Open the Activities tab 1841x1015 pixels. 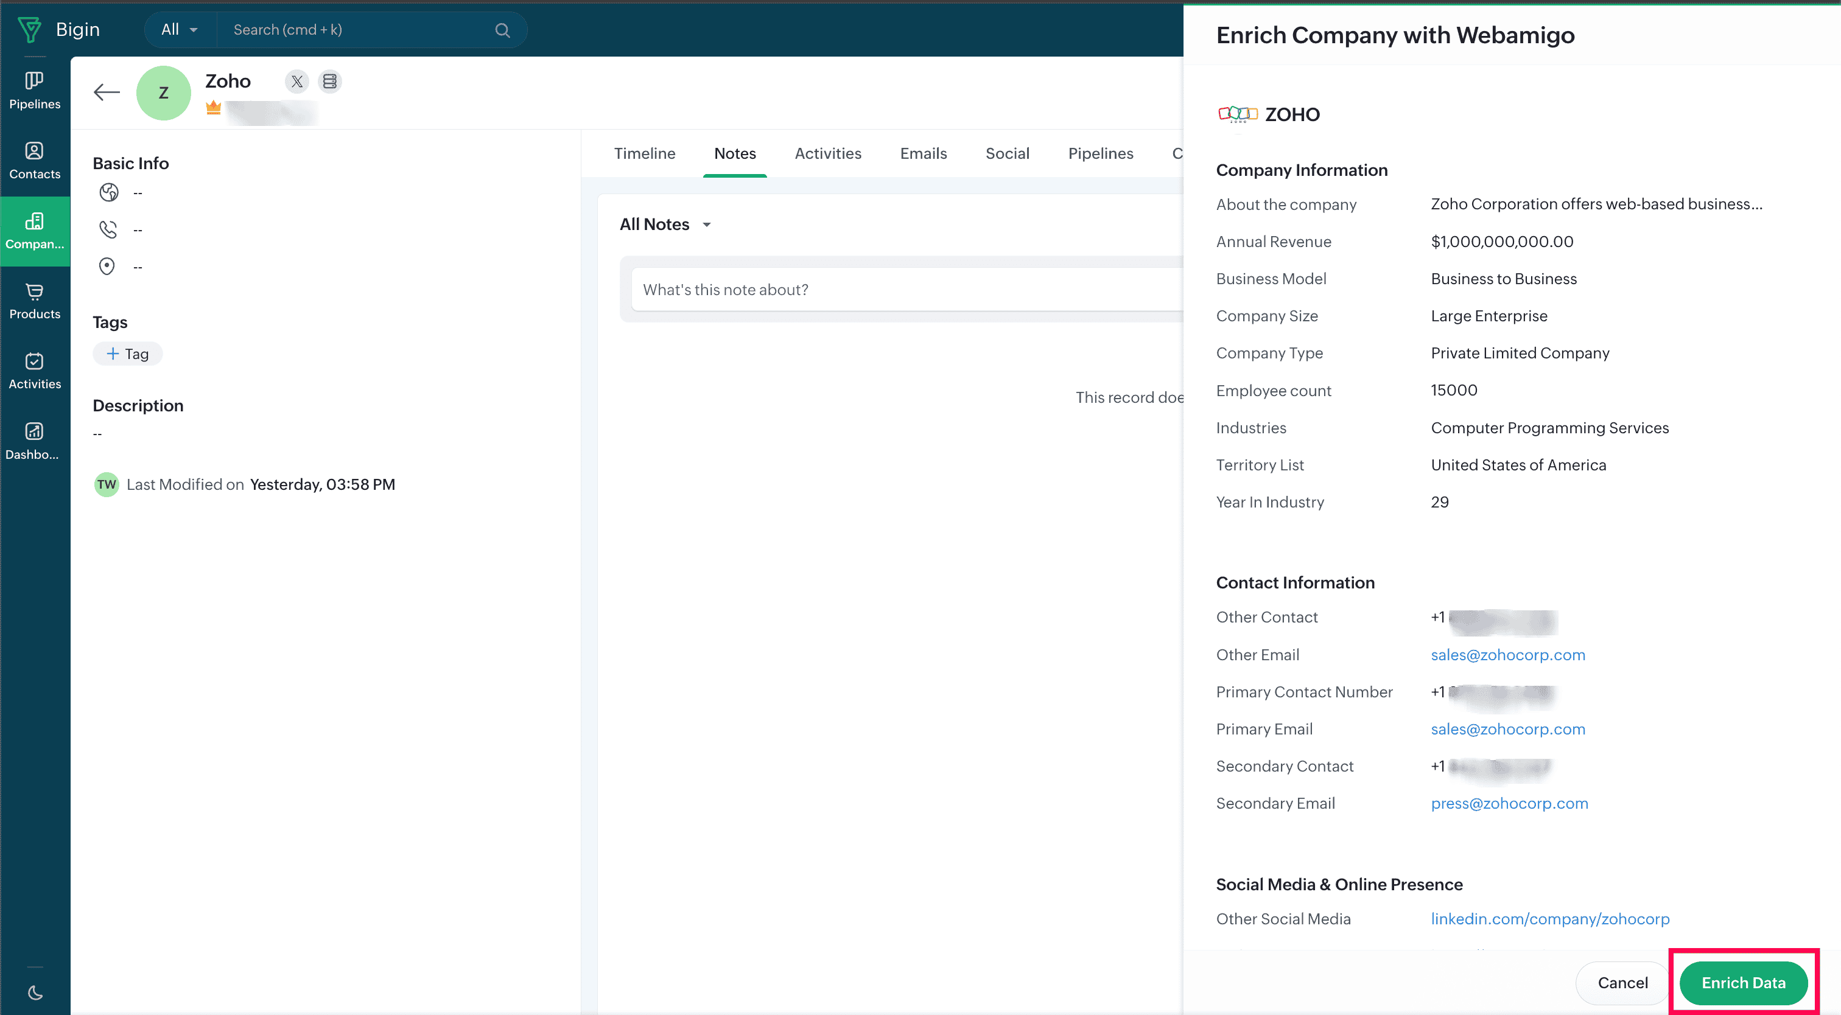pos(827,153)
